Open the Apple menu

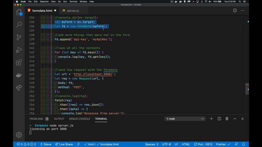coord(17,2)
